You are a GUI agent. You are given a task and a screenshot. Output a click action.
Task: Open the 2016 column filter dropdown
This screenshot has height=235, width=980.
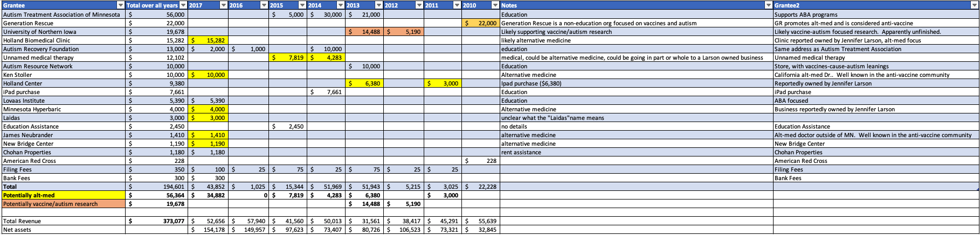pos(264,5)
